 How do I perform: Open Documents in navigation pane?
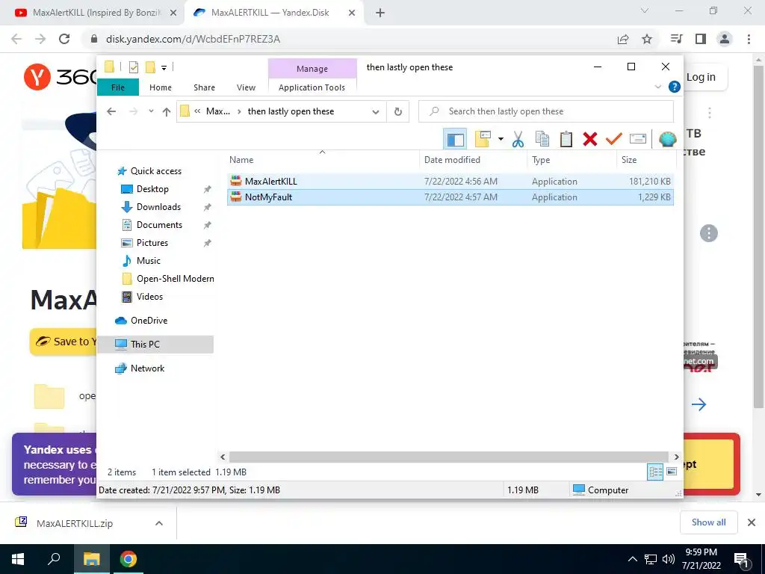point(152,225)
